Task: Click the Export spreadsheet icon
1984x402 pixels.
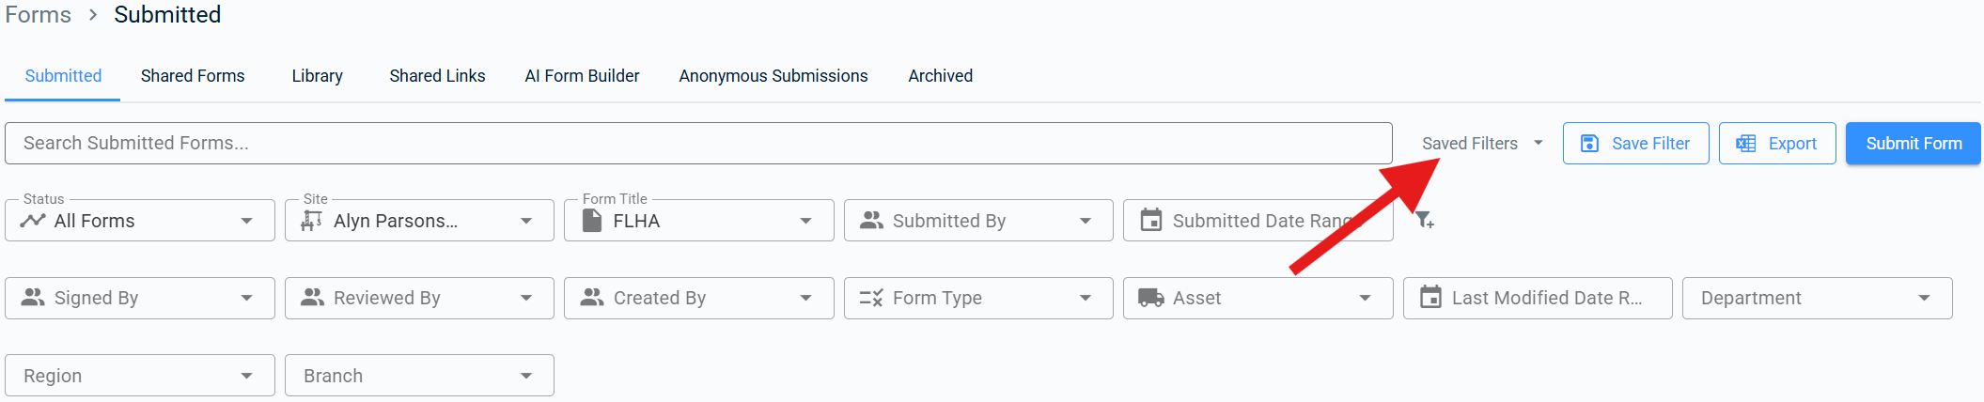Action: point(1745,144)
